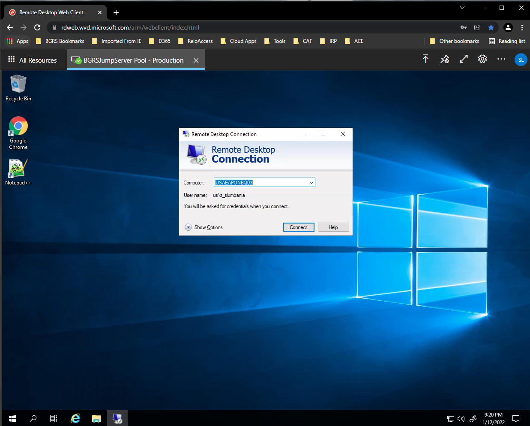Click the unpin icon in web client toolbar

[445, 59]
